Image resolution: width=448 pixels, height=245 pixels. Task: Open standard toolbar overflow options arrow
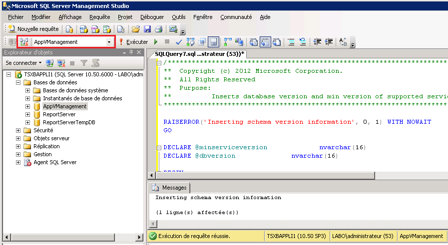[x=183, y=31]
